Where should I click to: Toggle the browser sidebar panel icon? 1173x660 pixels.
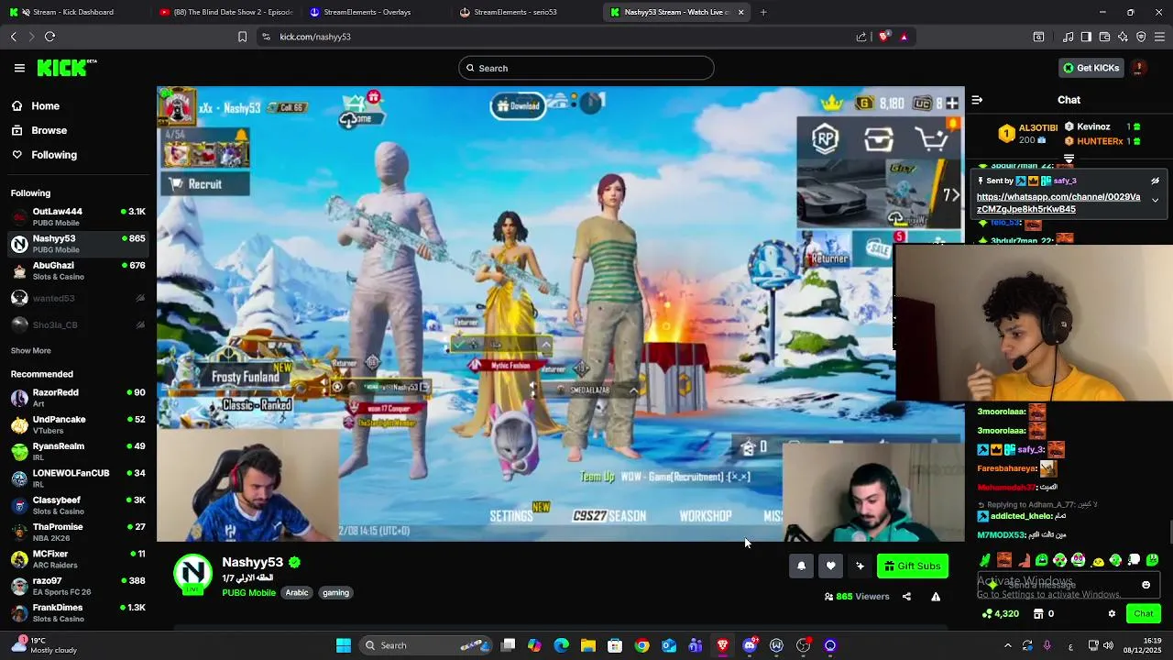pyautogui.click(x=1086, y=37)
